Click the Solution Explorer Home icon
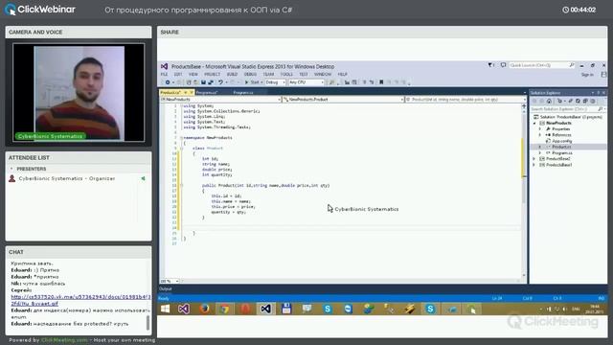Viewport: 613px width, 345px height. (549, 101)
